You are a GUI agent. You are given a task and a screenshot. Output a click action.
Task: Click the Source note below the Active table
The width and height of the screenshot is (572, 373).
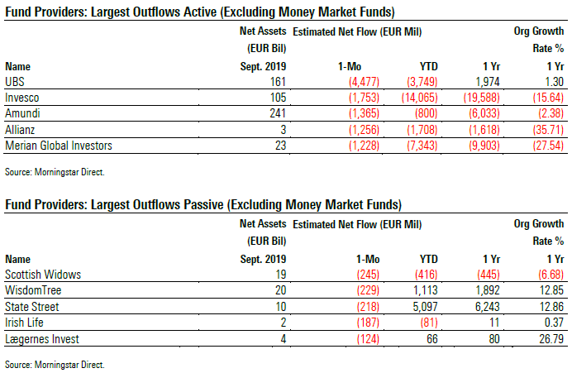[x=55, y=171]
